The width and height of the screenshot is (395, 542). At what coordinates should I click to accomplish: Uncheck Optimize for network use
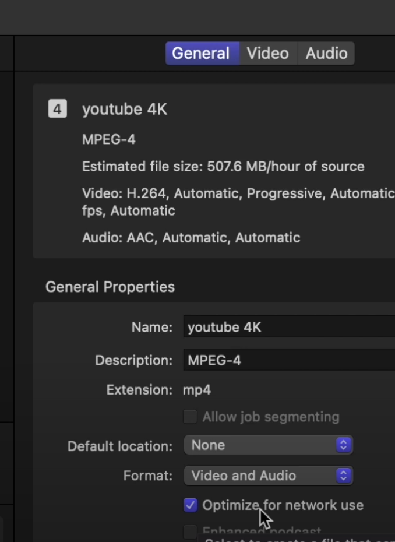[x=190, y=505]
